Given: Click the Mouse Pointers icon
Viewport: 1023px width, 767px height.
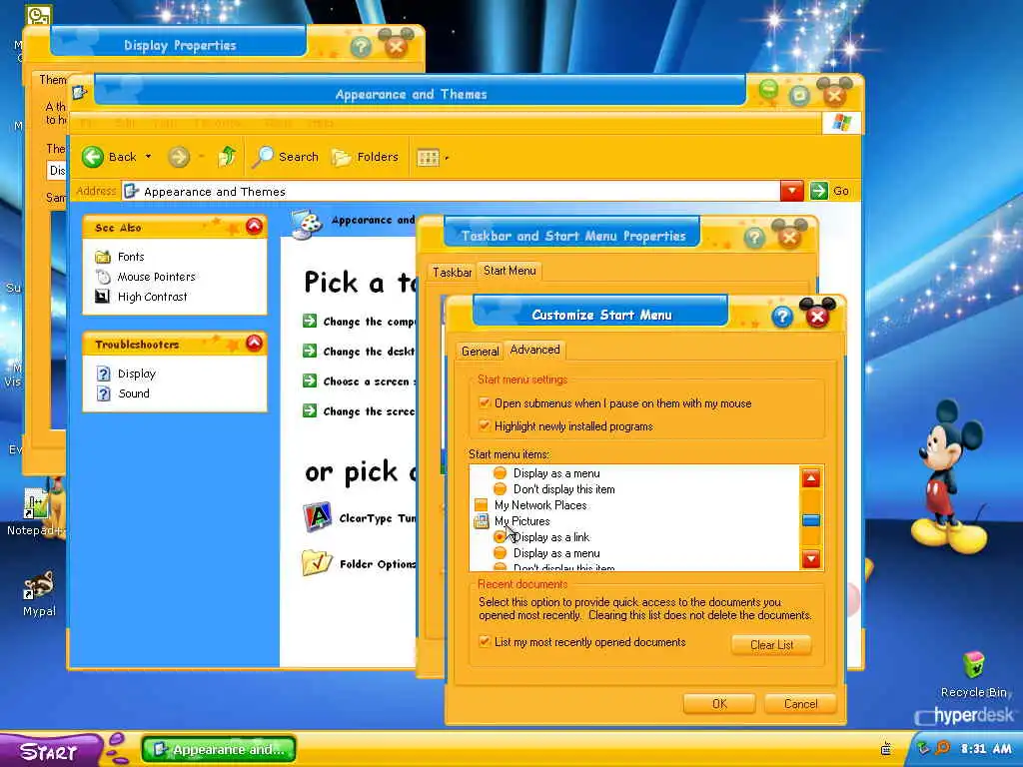Looking at the screenshot, I should 103,277.
